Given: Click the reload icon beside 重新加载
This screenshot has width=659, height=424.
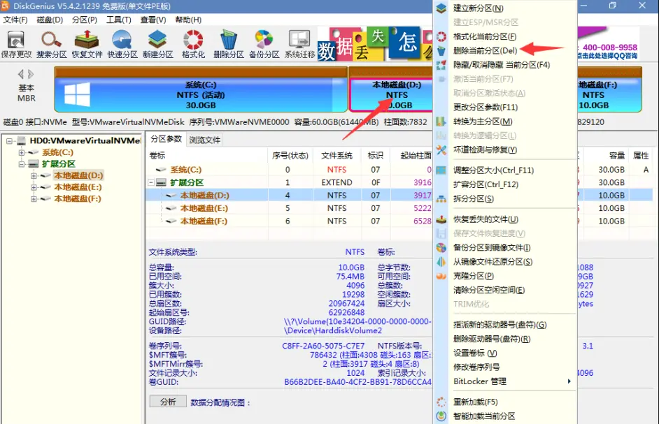Looking at the screenshot, I should (441, 402).
